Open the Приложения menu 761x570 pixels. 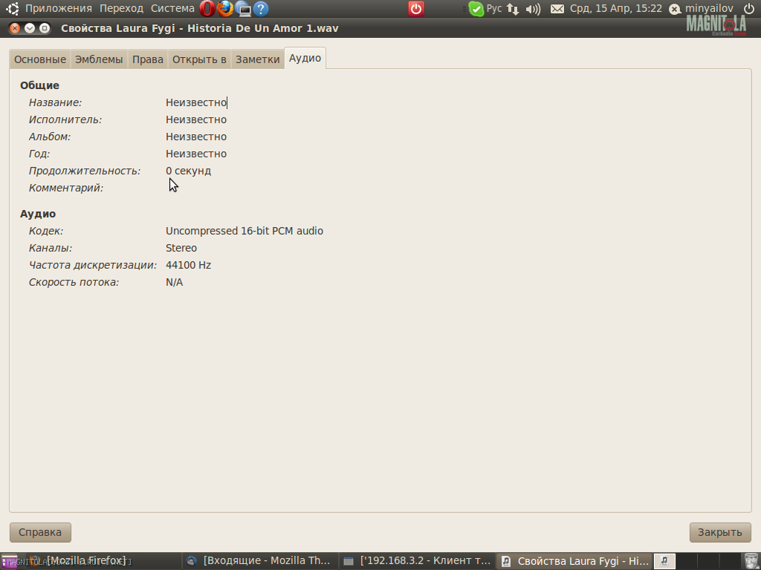click(58, 9)
